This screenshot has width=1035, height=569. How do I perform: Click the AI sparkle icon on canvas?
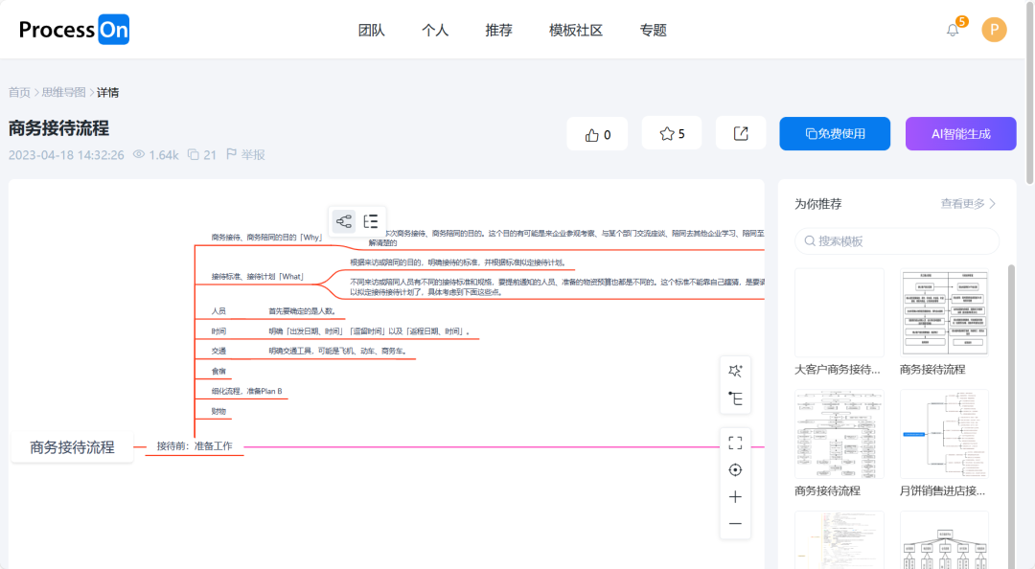pos(735,371)
